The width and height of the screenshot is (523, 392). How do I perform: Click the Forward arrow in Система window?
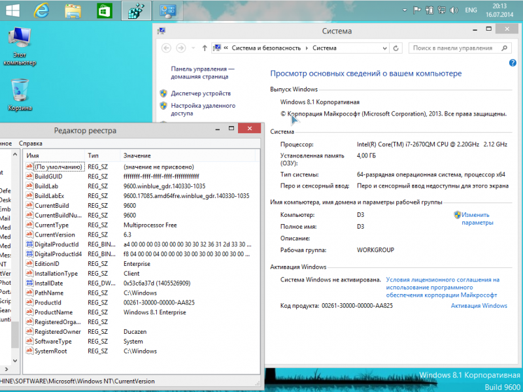coord(181,48)
